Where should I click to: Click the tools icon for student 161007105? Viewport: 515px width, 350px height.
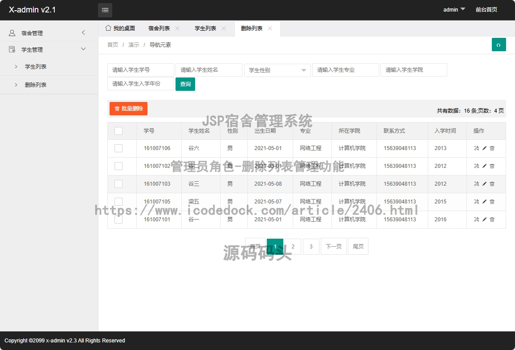(x=477, y=201)
